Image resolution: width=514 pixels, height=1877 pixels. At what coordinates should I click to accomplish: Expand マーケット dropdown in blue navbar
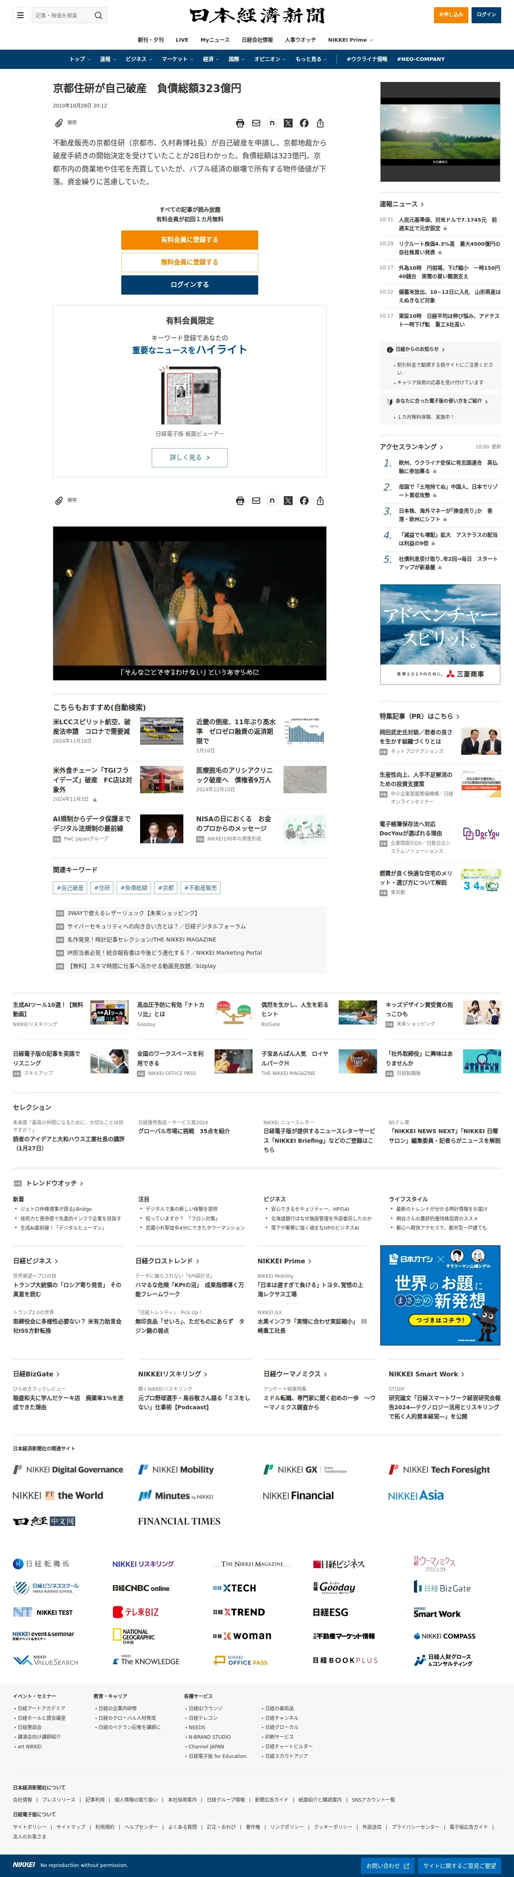tap(177, 59)
